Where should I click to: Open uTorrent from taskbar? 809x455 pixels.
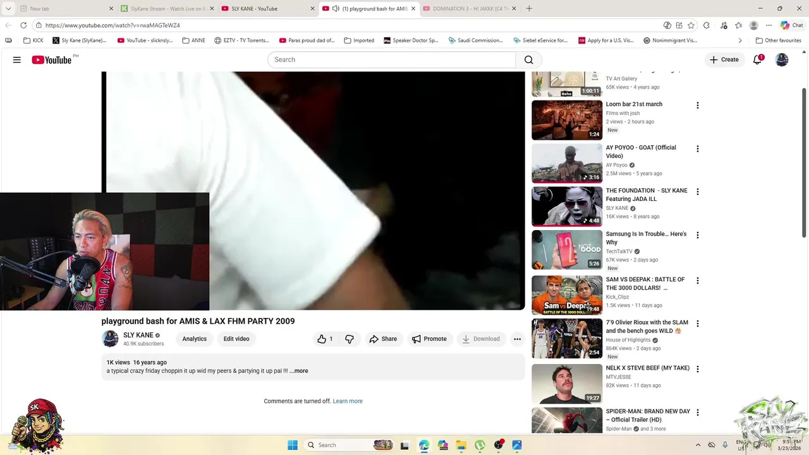(x=480, y=445)
